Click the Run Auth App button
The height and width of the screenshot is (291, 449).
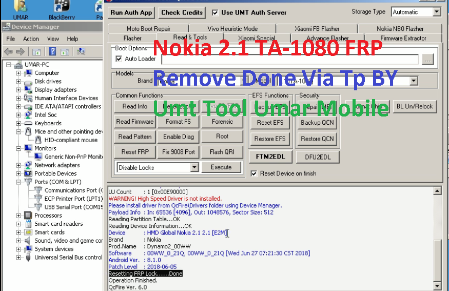[131, 13]
